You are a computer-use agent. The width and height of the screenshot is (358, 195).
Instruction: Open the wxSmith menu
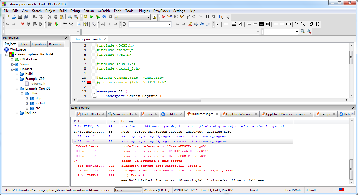(104, 11)
